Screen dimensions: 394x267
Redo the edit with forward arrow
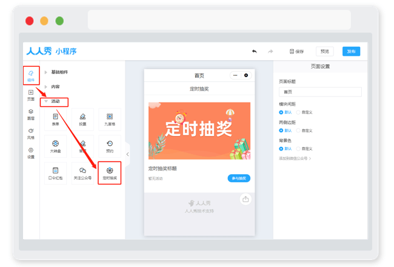(x=270, y=52)
